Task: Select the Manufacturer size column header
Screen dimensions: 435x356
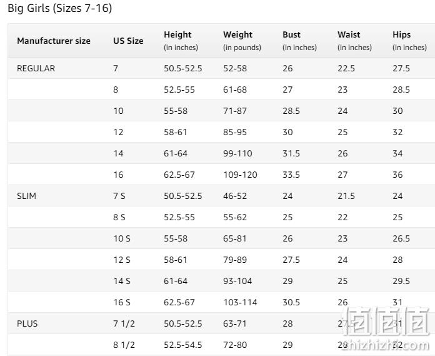Action: coord(54,41)
